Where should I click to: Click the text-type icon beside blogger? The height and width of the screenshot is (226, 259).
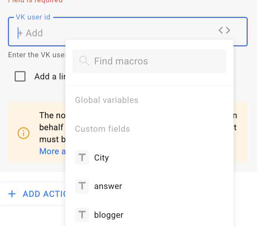(82, 215)
